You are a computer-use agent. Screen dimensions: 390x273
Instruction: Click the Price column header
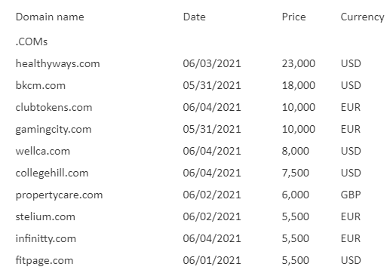(293, 17)
